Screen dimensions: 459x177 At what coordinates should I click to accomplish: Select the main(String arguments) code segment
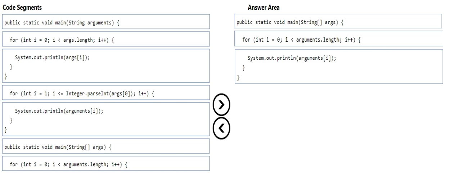tap(106, 22)
